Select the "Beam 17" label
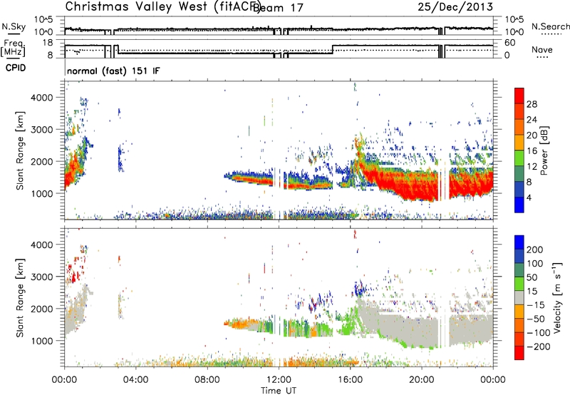570x395 pixels. click(277, 8)
